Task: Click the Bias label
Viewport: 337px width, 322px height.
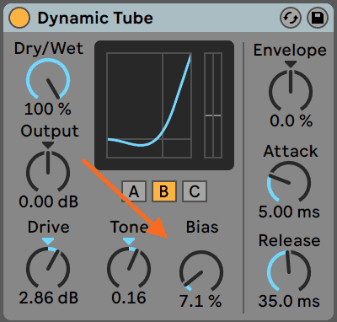Action: click(202, 227)
